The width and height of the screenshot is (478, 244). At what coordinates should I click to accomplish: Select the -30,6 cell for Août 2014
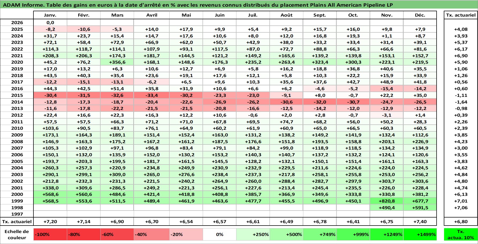(x=286, y=102)
